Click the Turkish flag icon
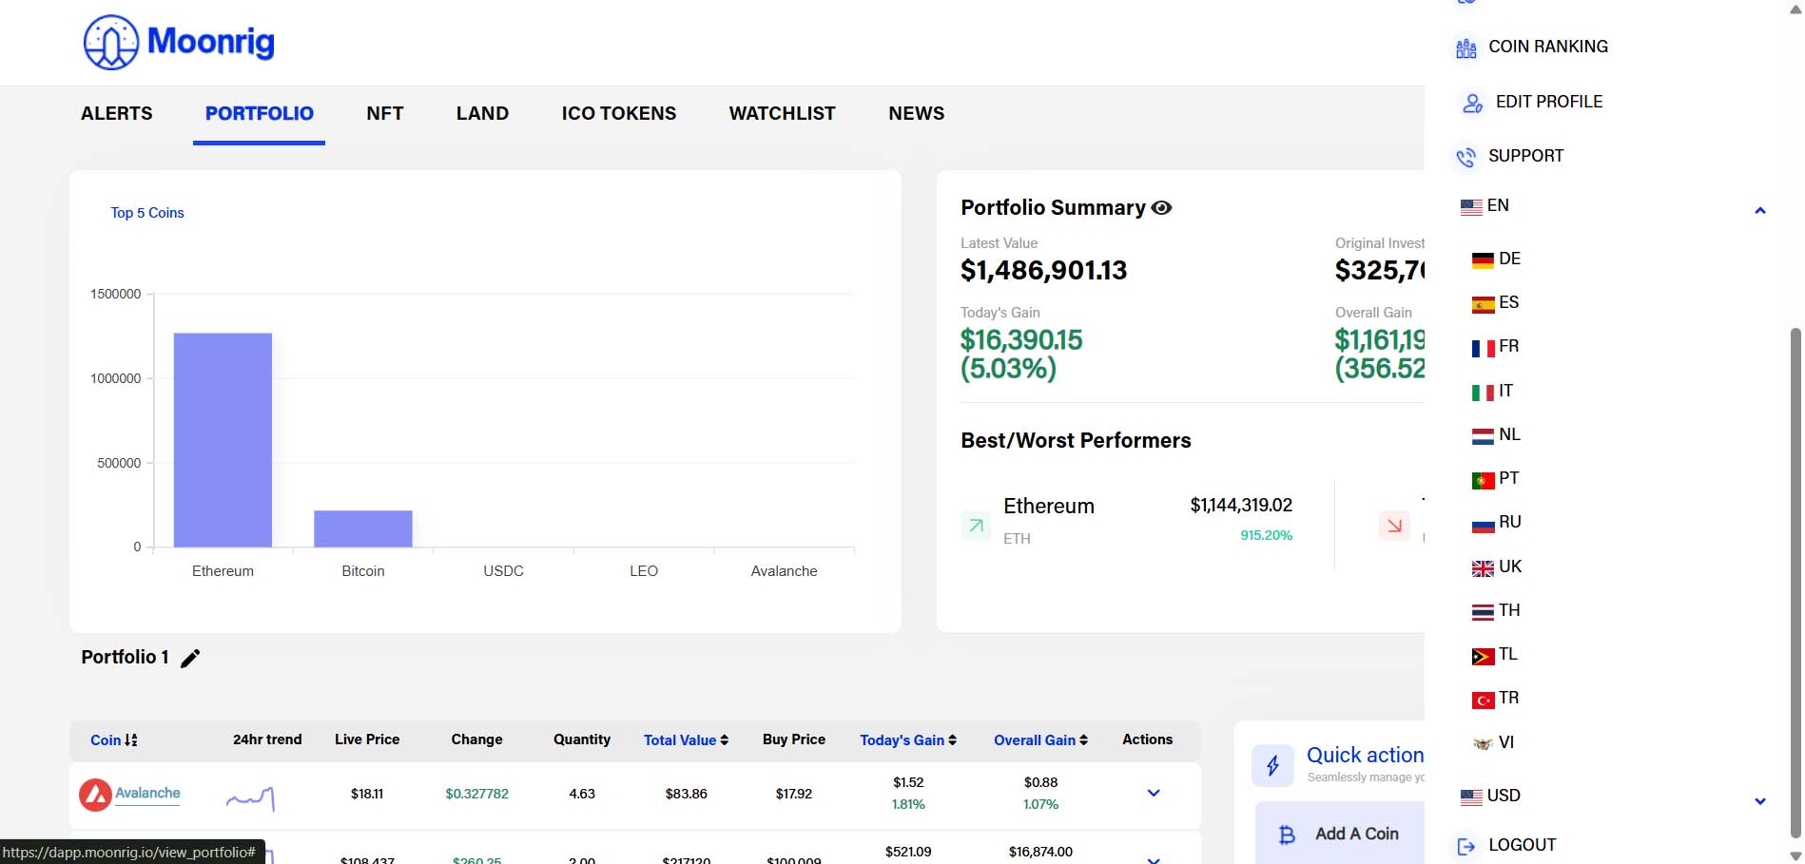1805x864 pixels. pyautogui.click(x=1483, y=701)
